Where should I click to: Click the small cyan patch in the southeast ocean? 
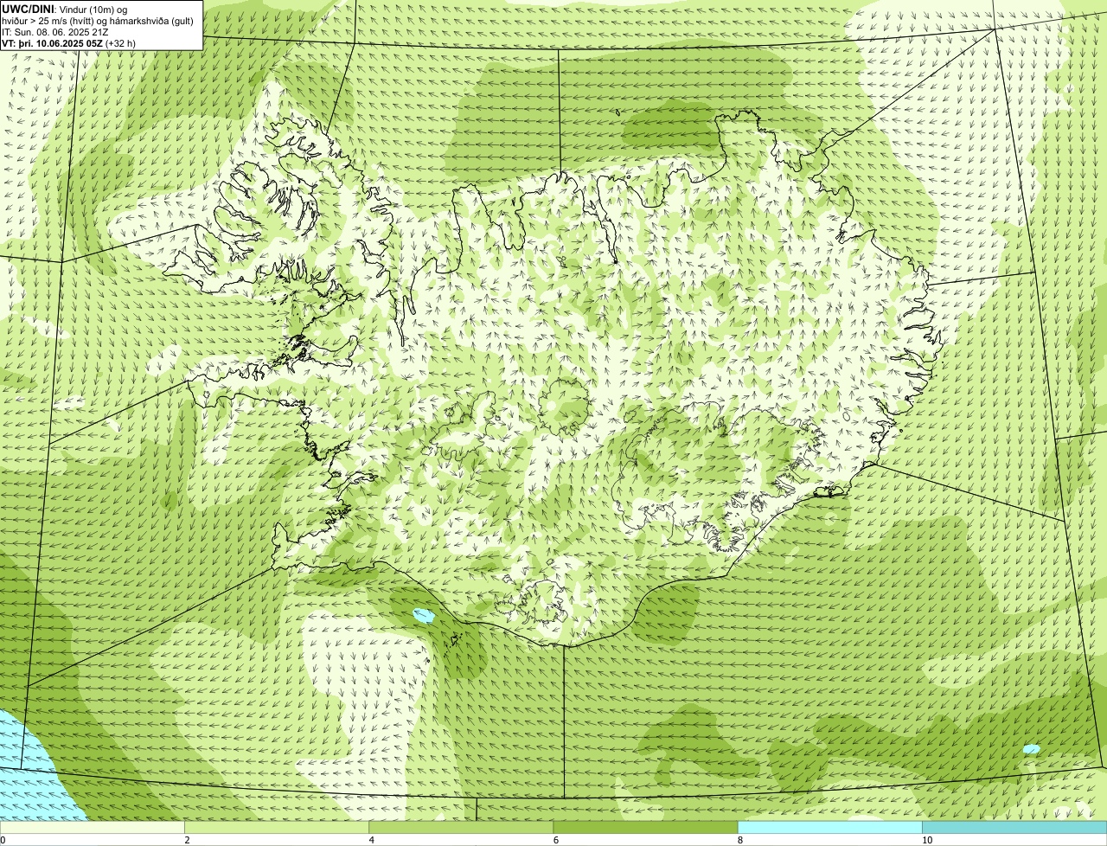[x=1031, y=748]
